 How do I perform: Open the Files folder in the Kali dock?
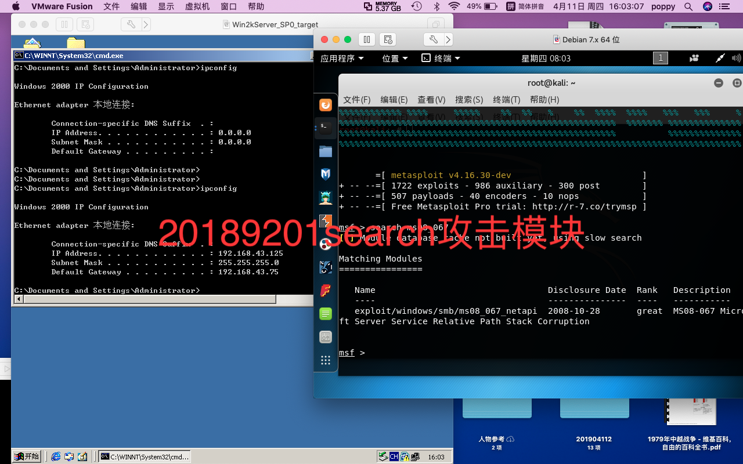coord(326,151)
